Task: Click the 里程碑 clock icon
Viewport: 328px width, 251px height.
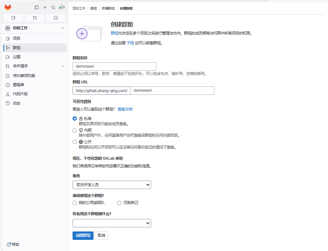Action: pos(8,85)
